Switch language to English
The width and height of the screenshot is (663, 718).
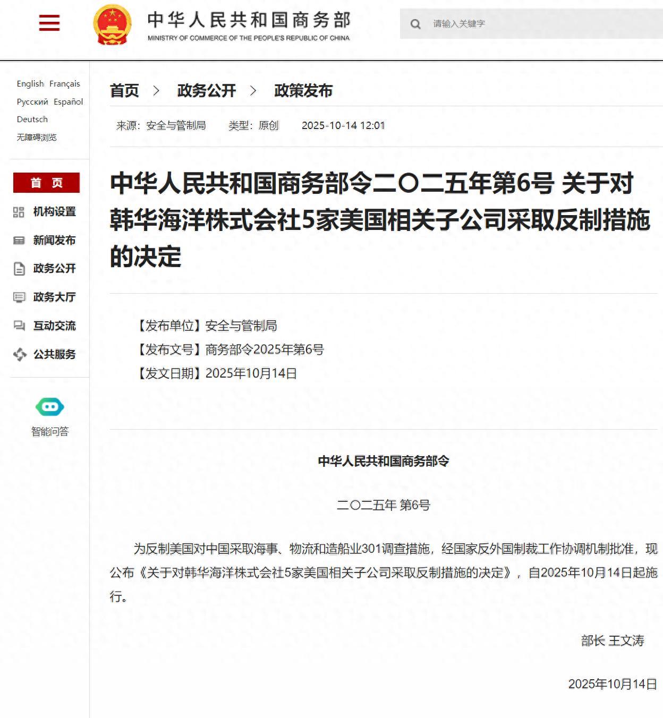click(30, 84)
